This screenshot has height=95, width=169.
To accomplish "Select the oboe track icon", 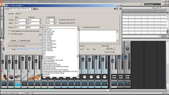I will tap(24, 77).
